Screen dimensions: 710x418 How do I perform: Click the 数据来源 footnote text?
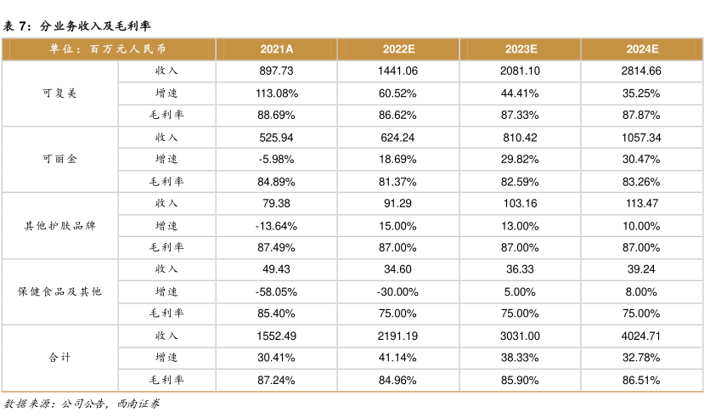coord(82,404)
